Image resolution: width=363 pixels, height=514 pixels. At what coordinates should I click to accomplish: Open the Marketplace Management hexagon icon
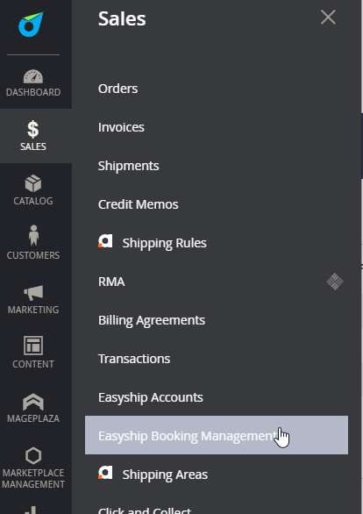tap(33, 455)
